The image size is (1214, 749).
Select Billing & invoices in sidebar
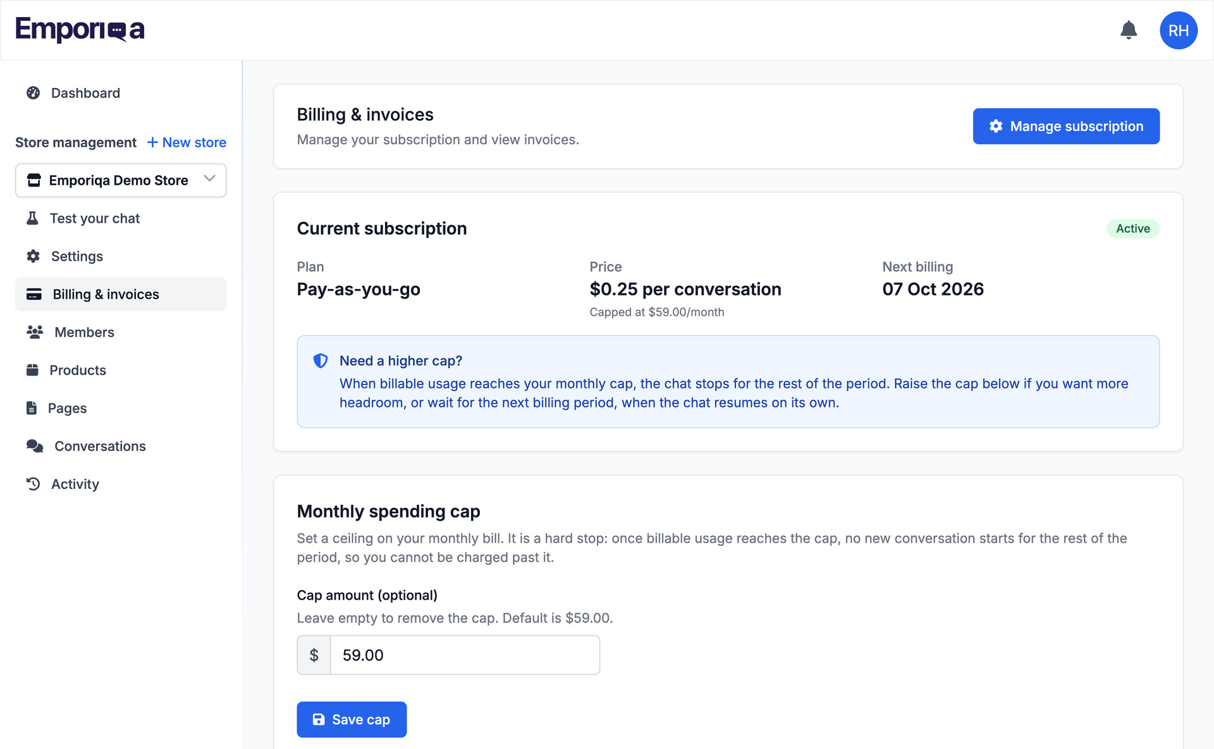pyautogui.click(x=121, y=294)
